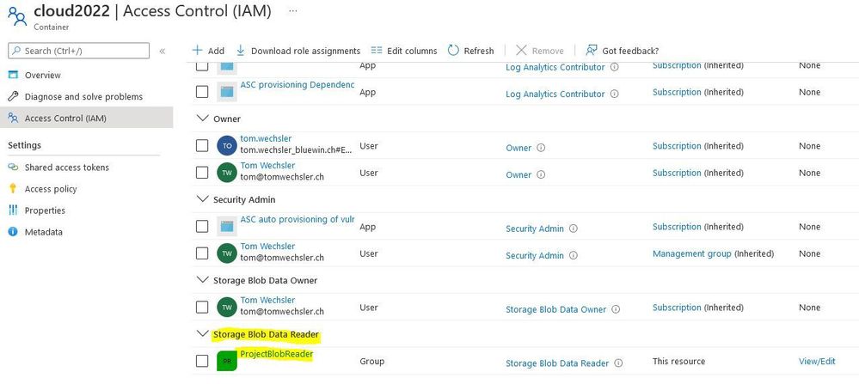The height and width of the screenshot is (384, 859).
Task: Collapse the Owner group section
Action: click(x=202, y=119)
